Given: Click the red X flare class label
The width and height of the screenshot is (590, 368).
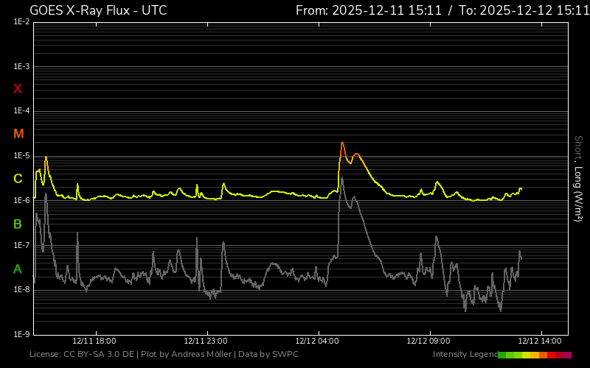Looking at the screenshot, I should click(x=18, y=89).
